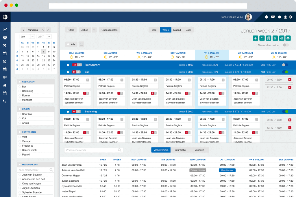Click the green online switch on the Bar row
This screenshot has width=296, height=197.
click(286, 72)
